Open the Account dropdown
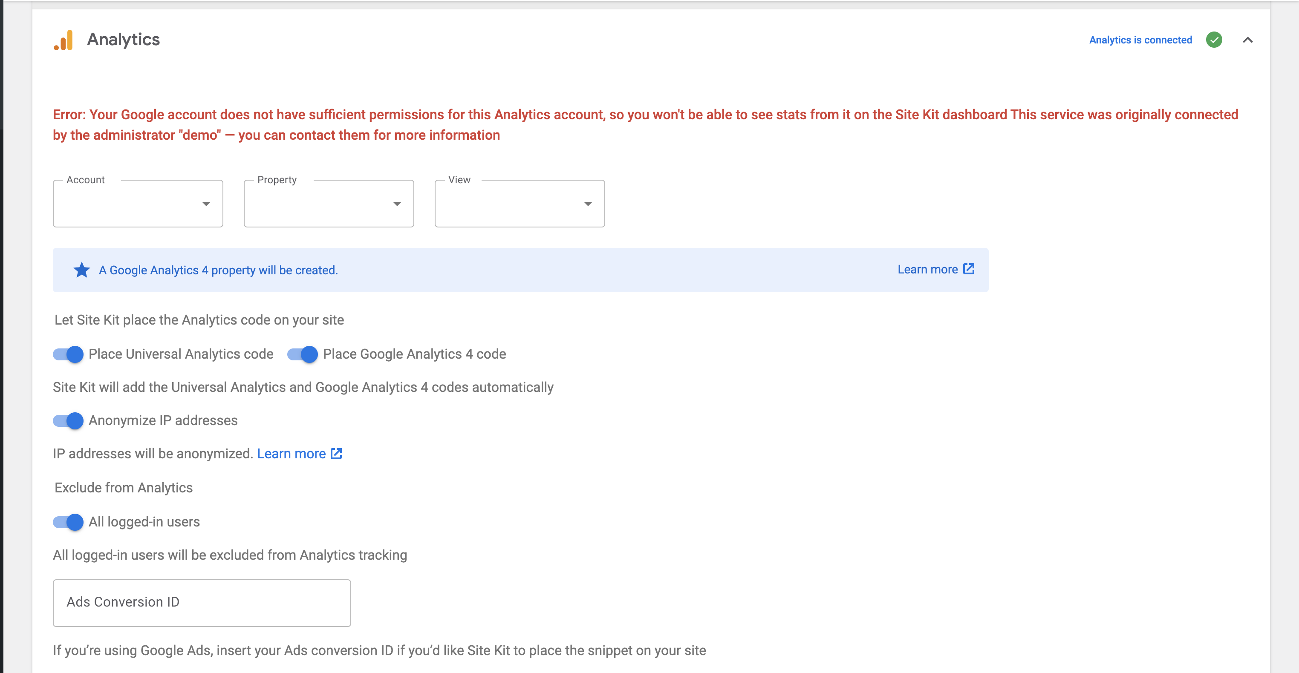This screenshot has height=673, width=1299. point(138,204)
